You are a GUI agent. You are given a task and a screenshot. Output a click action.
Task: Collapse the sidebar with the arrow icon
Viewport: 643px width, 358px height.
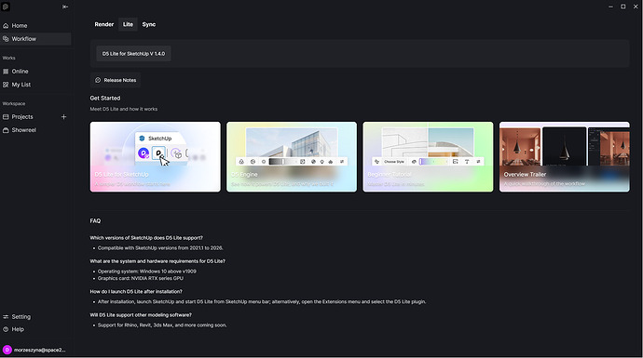(x=65, y=7)
